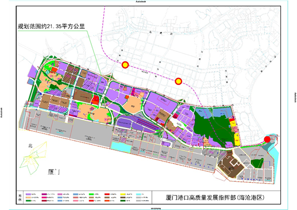Click the western yellow circle marker on dashed line

click(125, 65)
